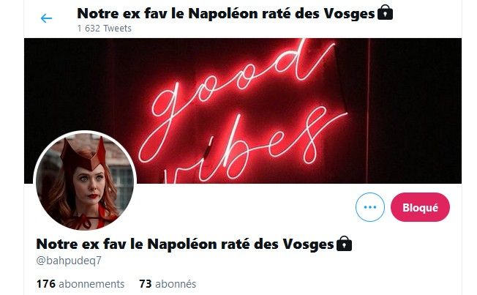Click the number 73 in followers count
The image size is (477, 295).
click(x=146, y=284)
